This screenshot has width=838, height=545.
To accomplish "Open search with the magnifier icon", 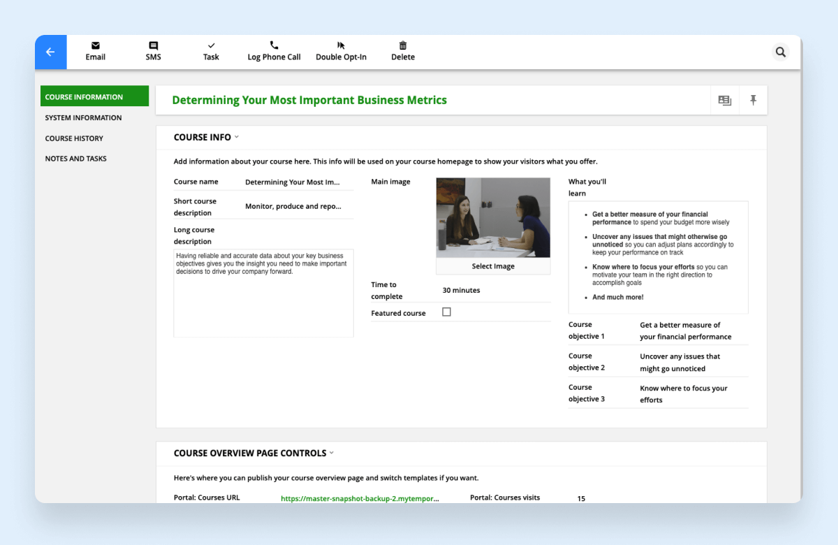I will [x=781, y=52].
